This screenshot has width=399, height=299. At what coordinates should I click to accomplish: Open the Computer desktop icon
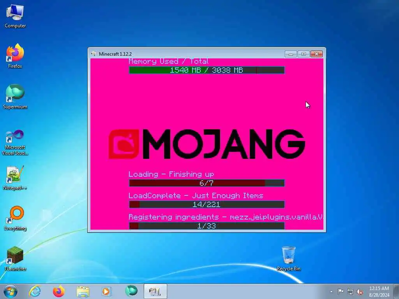15,16
